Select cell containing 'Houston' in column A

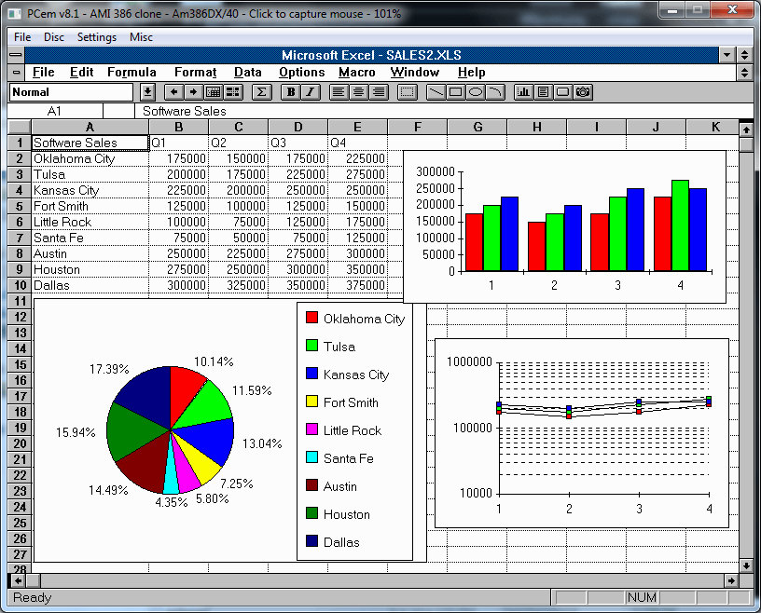coord(90,269)
